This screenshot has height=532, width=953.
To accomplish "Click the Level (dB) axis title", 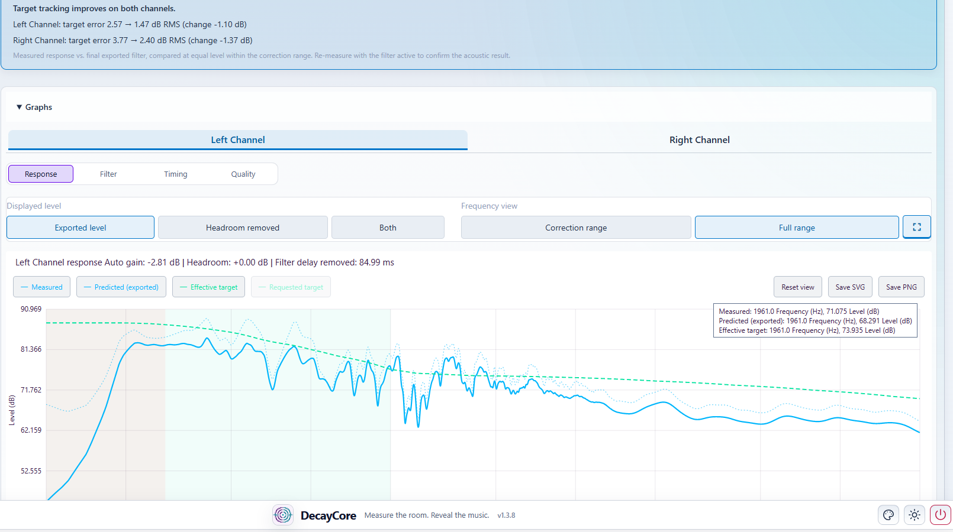I will [11, 410].
